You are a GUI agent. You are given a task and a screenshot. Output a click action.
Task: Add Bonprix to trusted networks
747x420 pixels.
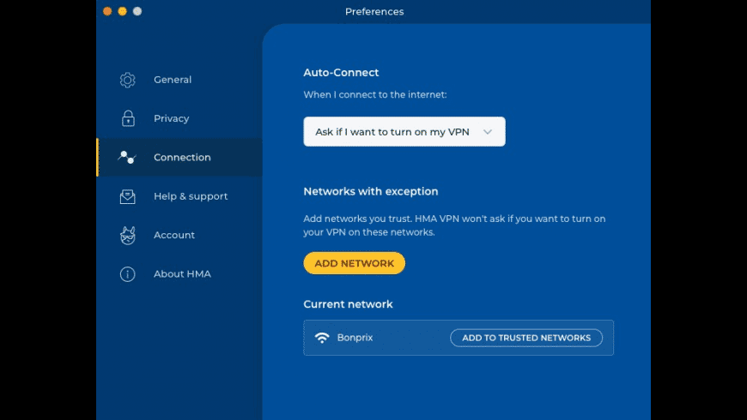click(x=526, y=338)
